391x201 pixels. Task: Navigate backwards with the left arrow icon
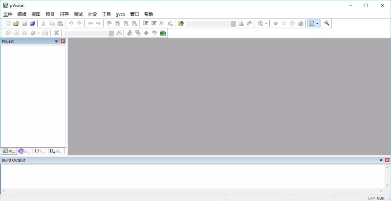coord(90,23)
